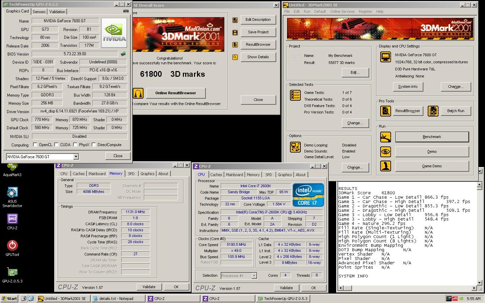This screenshot has height=303, width=485.
Task: Click the Core Speed 5190.5 MHz value
Action: [236, 245]
